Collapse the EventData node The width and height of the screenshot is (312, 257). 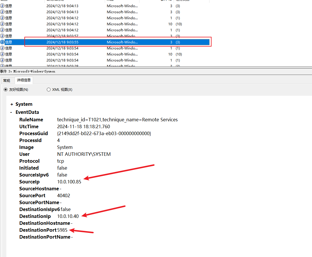(11, 112)
